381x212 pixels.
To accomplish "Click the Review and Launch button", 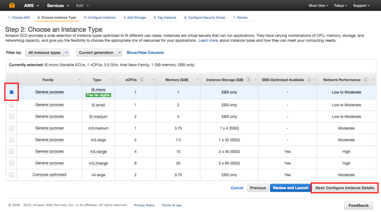I will (291, 188).
